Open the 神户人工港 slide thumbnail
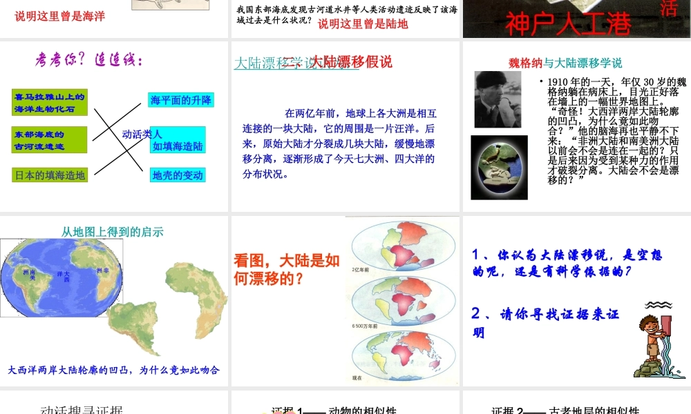This screenshot has height=414, width=691. pos(577,19)
